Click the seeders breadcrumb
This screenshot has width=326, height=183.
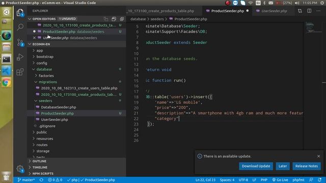(x=157, y=19)
